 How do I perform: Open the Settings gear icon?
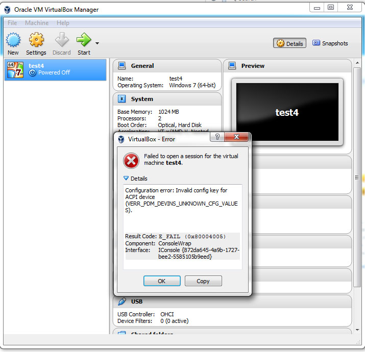[36, 40]
